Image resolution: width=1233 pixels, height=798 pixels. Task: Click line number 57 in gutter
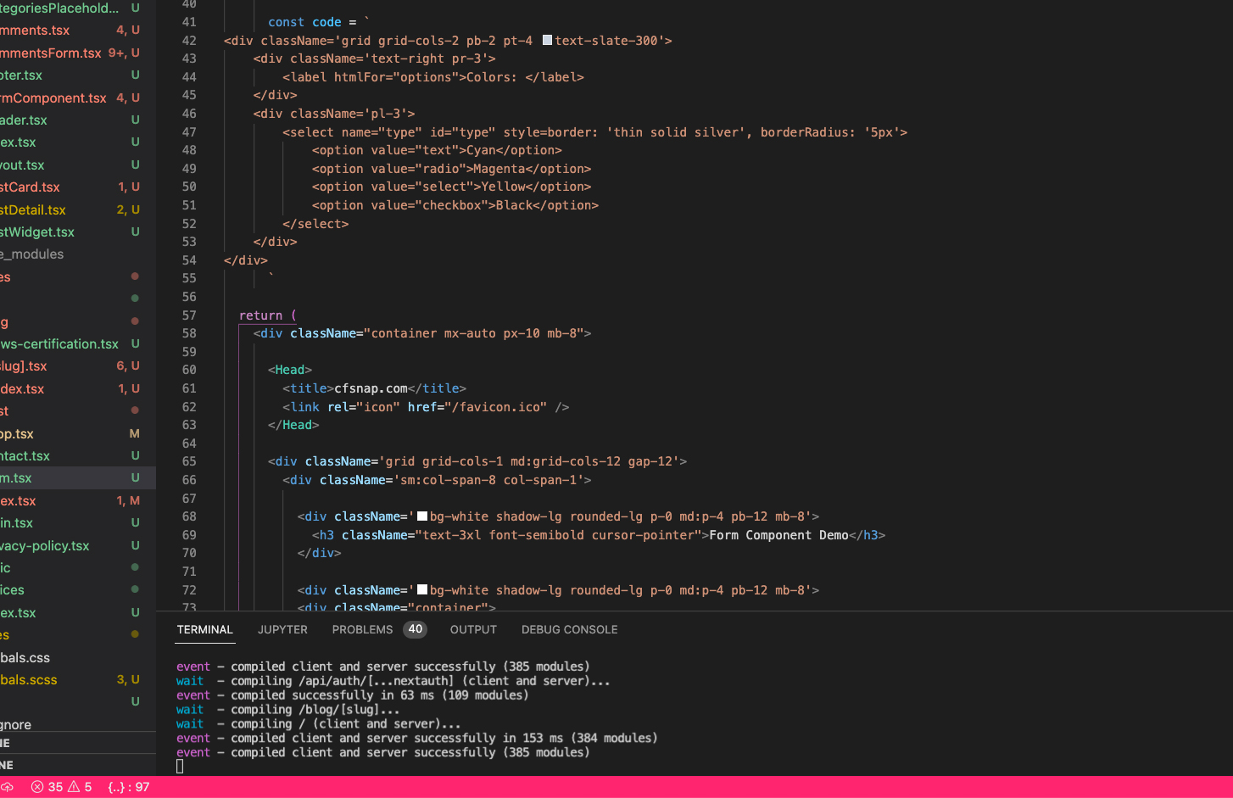pos(189,315)
